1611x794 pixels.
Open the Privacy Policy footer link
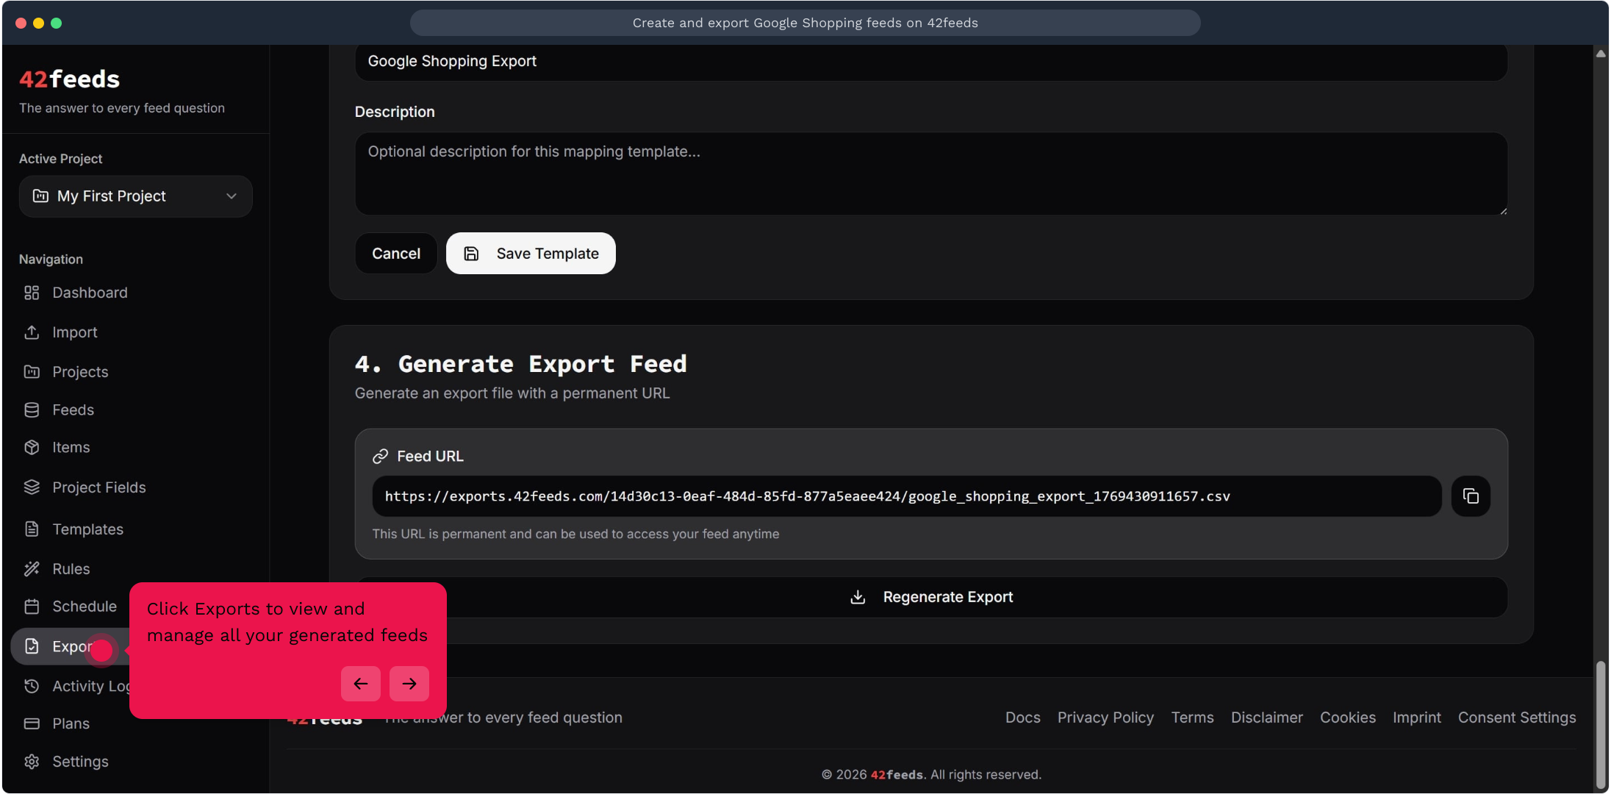1105,718
